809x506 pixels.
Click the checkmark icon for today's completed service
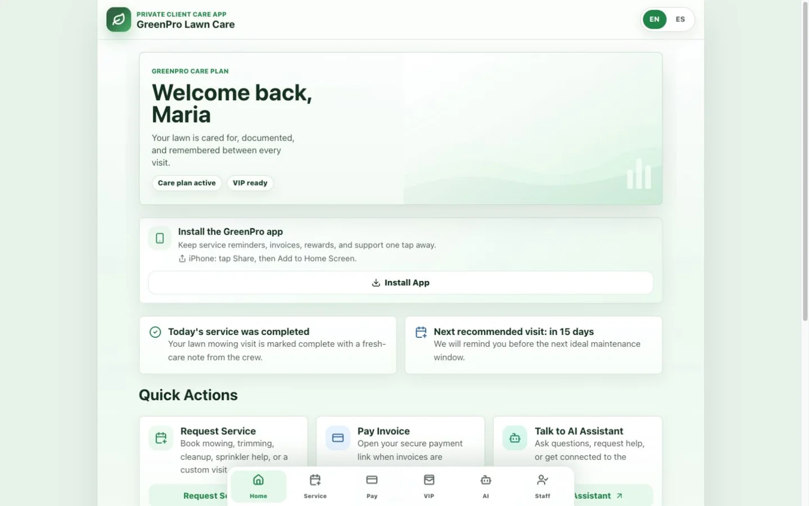pos(155,332)
